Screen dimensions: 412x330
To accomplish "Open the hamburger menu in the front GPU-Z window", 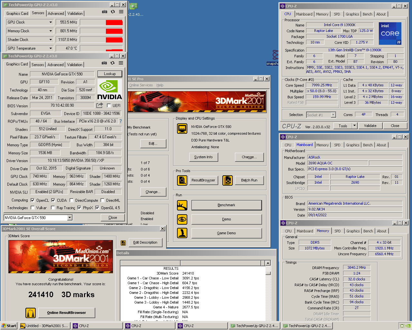I will click(x=121, y=63).
